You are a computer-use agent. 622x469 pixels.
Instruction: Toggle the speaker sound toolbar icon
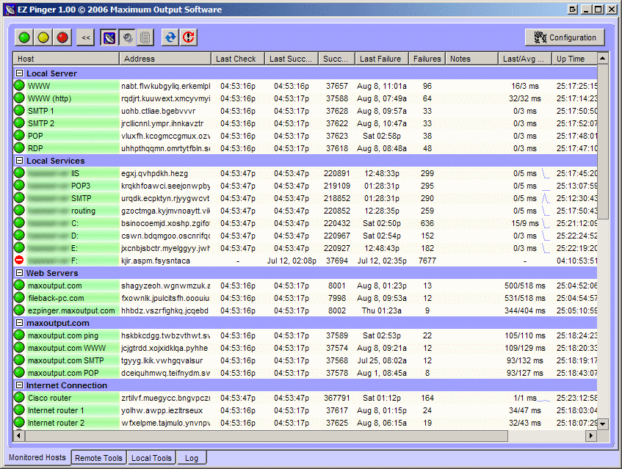127,37
